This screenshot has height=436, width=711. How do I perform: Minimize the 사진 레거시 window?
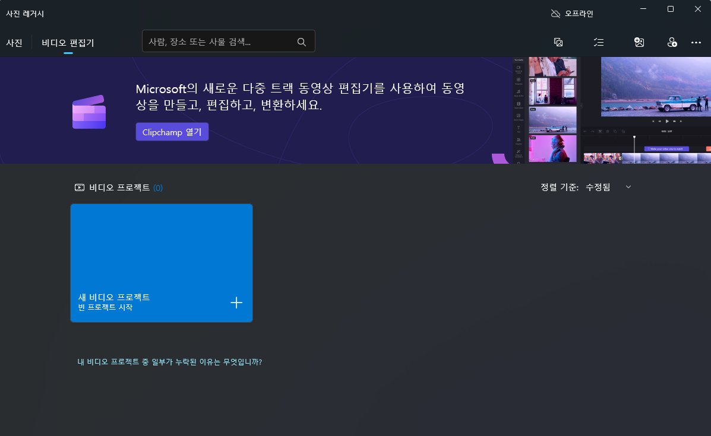pyautogui.click(x=643, y=9)
